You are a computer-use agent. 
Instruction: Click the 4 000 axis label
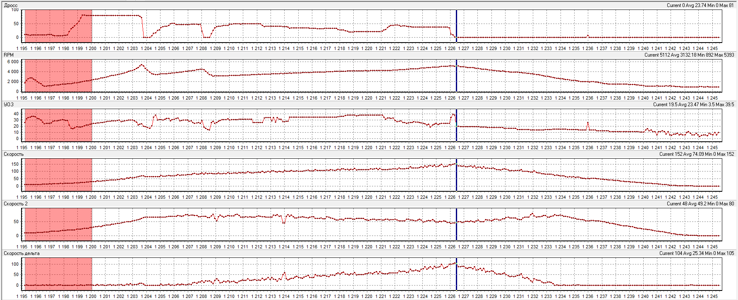[12, 71]
